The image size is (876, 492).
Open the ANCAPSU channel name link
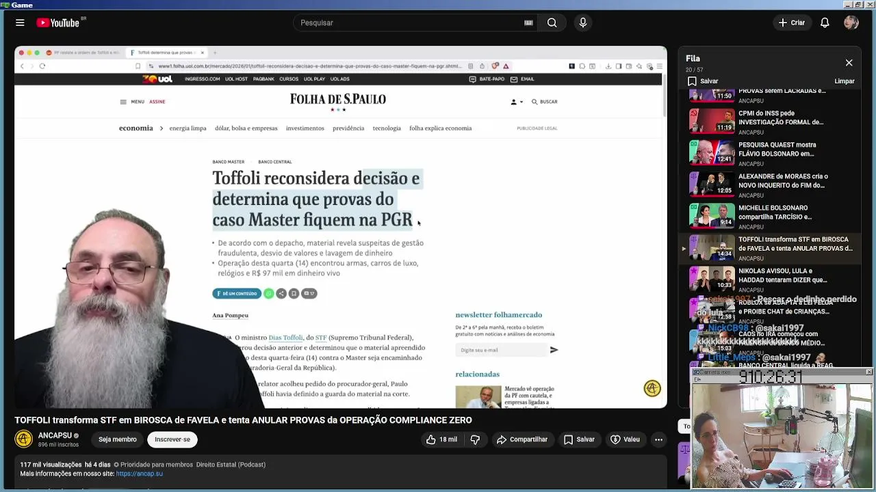tap(55, 435)
